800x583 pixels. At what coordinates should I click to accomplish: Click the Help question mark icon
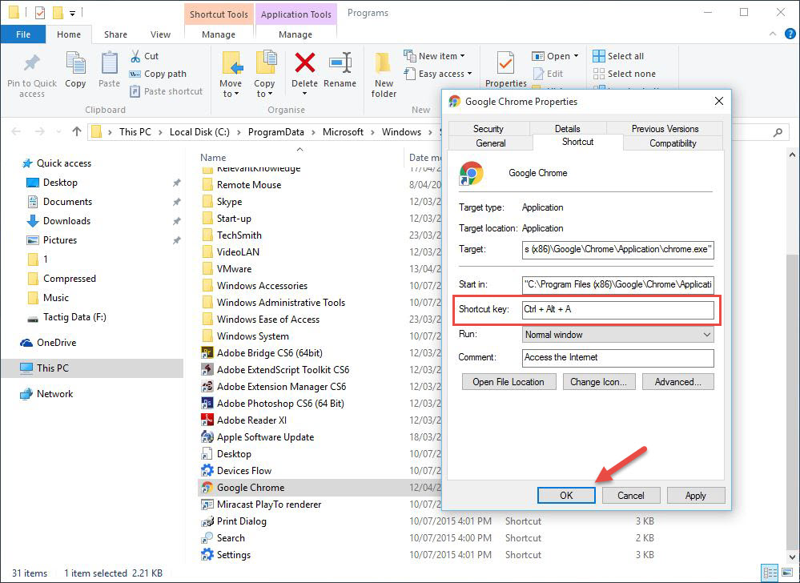click(x=790, y=34)
